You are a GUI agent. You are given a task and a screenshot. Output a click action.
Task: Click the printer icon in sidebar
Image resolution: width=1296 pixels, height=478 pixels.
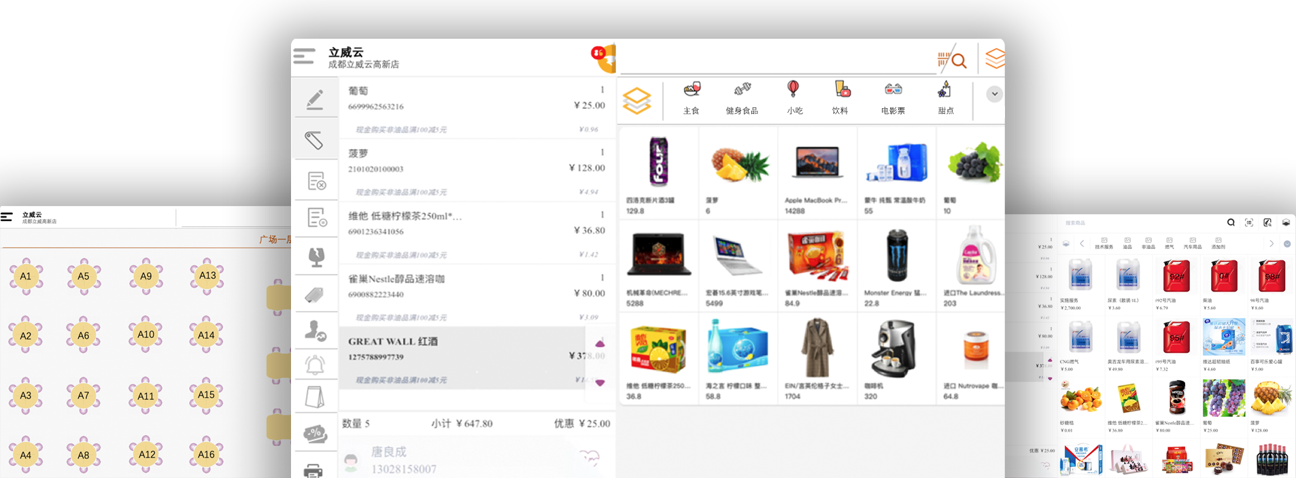click(313, 471)
